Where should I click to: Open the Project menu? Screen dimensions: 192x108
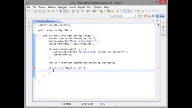(81, 7)
